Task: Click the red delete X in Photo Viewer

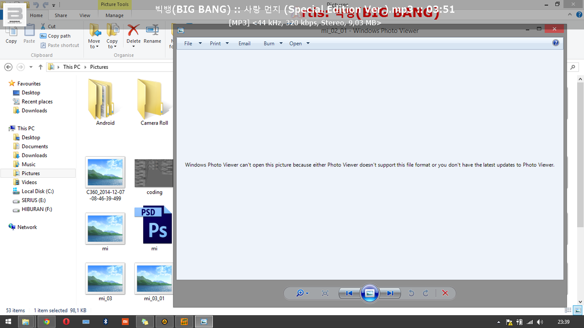Action: pyautogui.click(x=445, y=293)
